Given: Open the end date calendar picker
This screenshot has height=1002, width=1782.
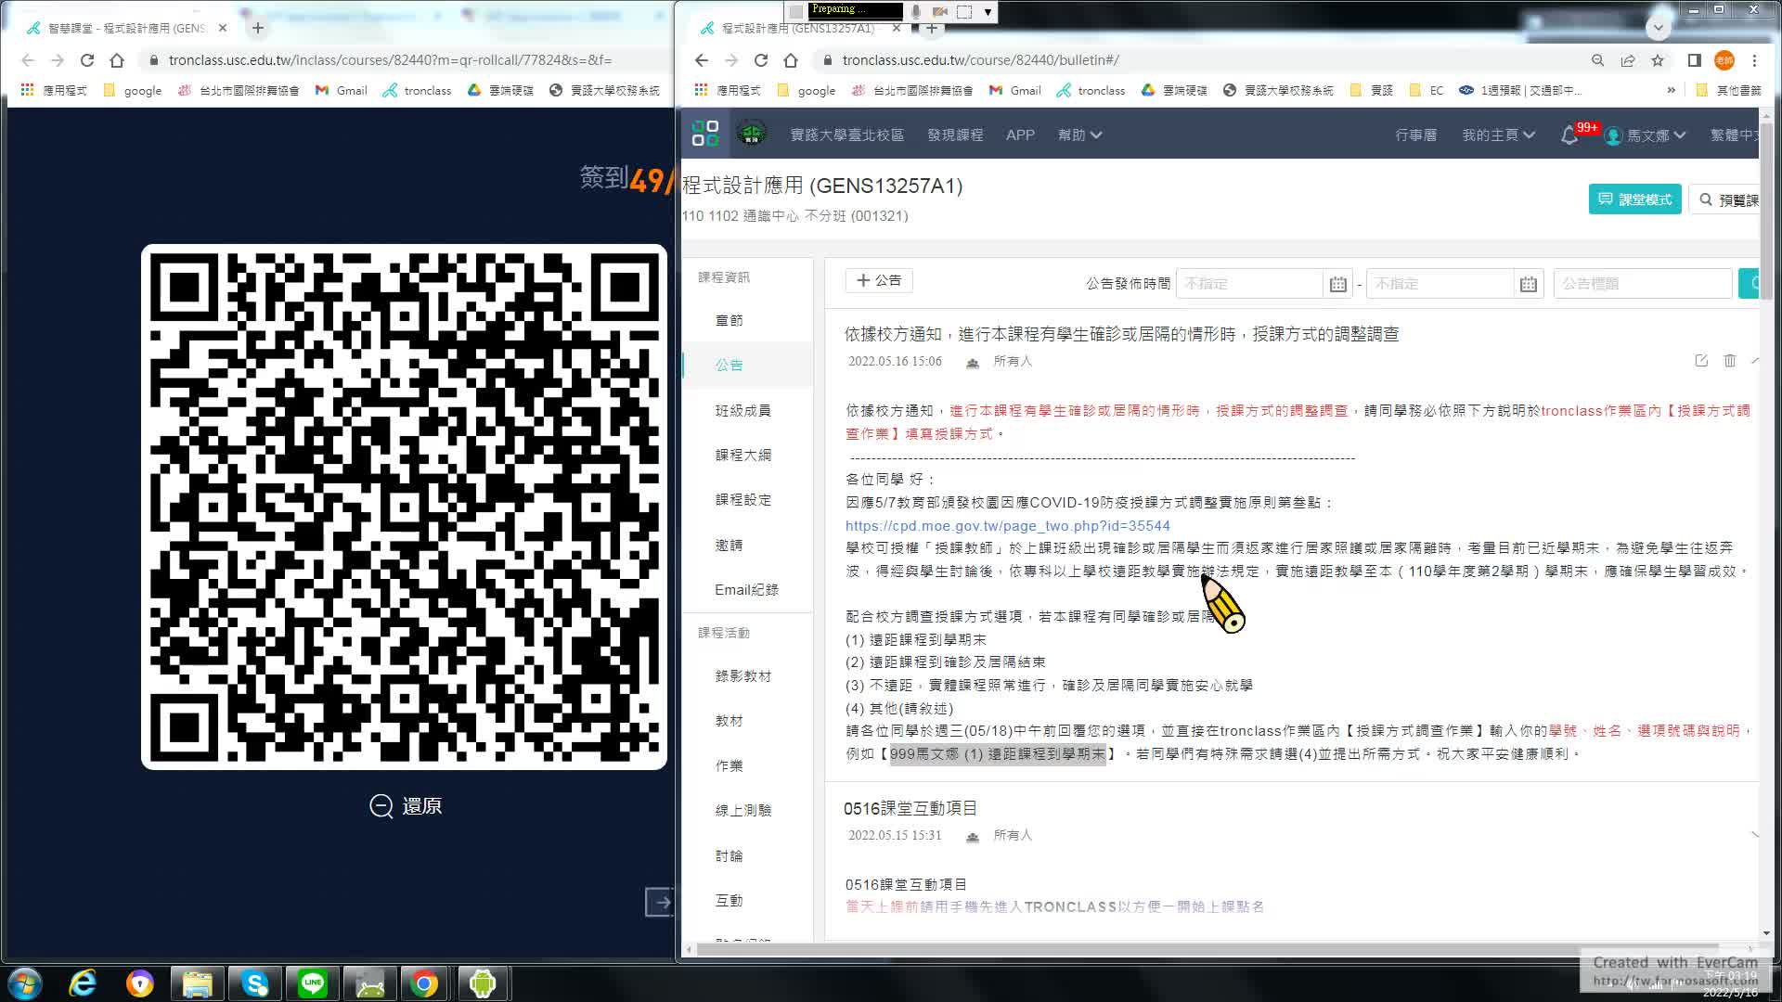Looking at the screenshot, I should 1529,284.
